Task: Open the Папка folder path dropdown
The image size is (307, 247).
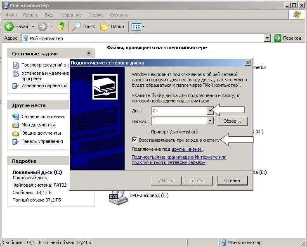Action: (x=210, y=121)
